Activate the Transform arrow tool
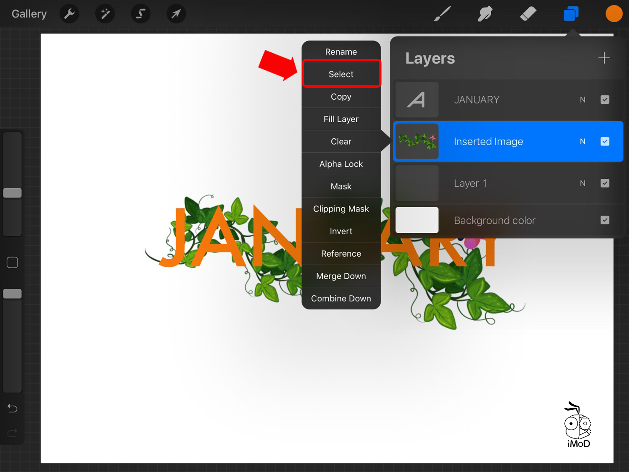 click(x=176, y=14)
